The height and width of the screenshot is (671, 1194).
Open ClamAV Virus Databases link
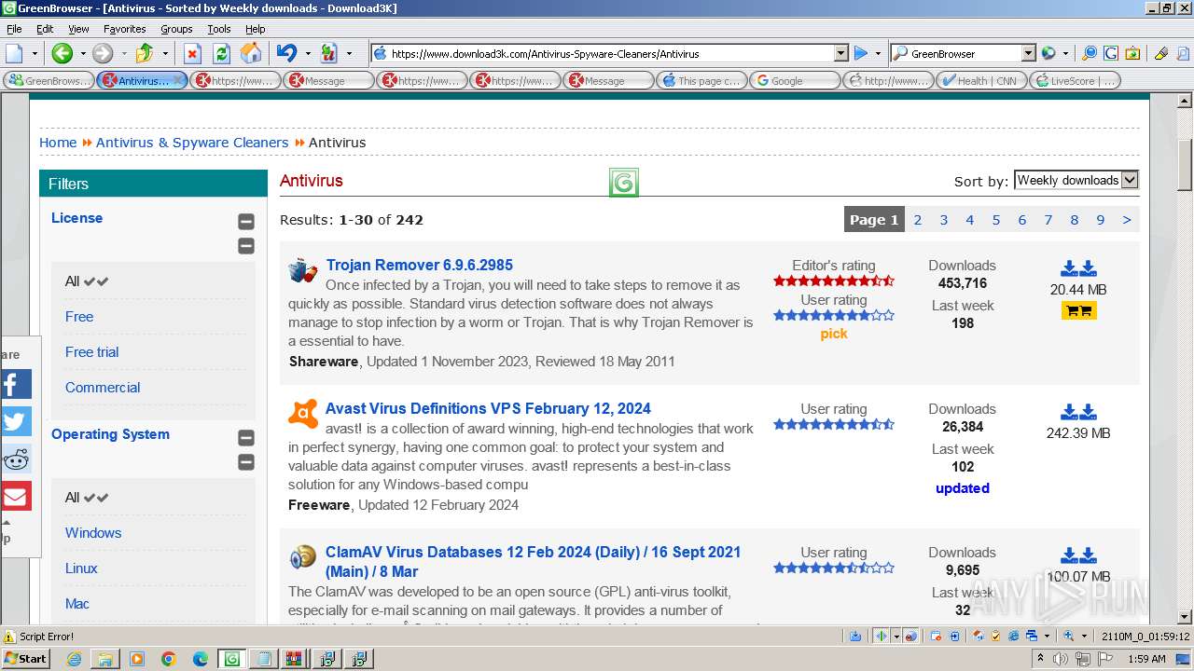(x=533, y=562)
